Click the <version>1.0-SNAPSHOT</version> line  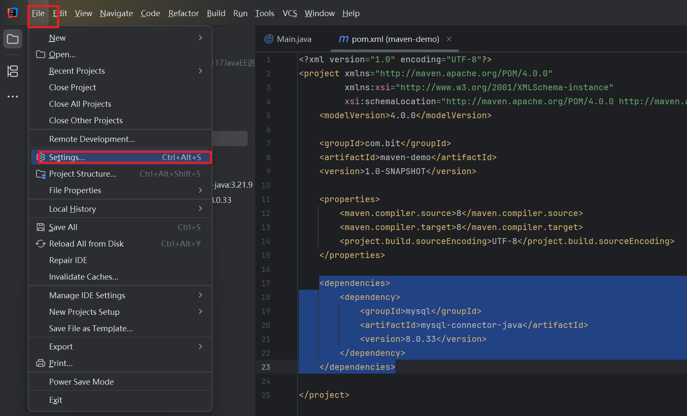[398, 171]
